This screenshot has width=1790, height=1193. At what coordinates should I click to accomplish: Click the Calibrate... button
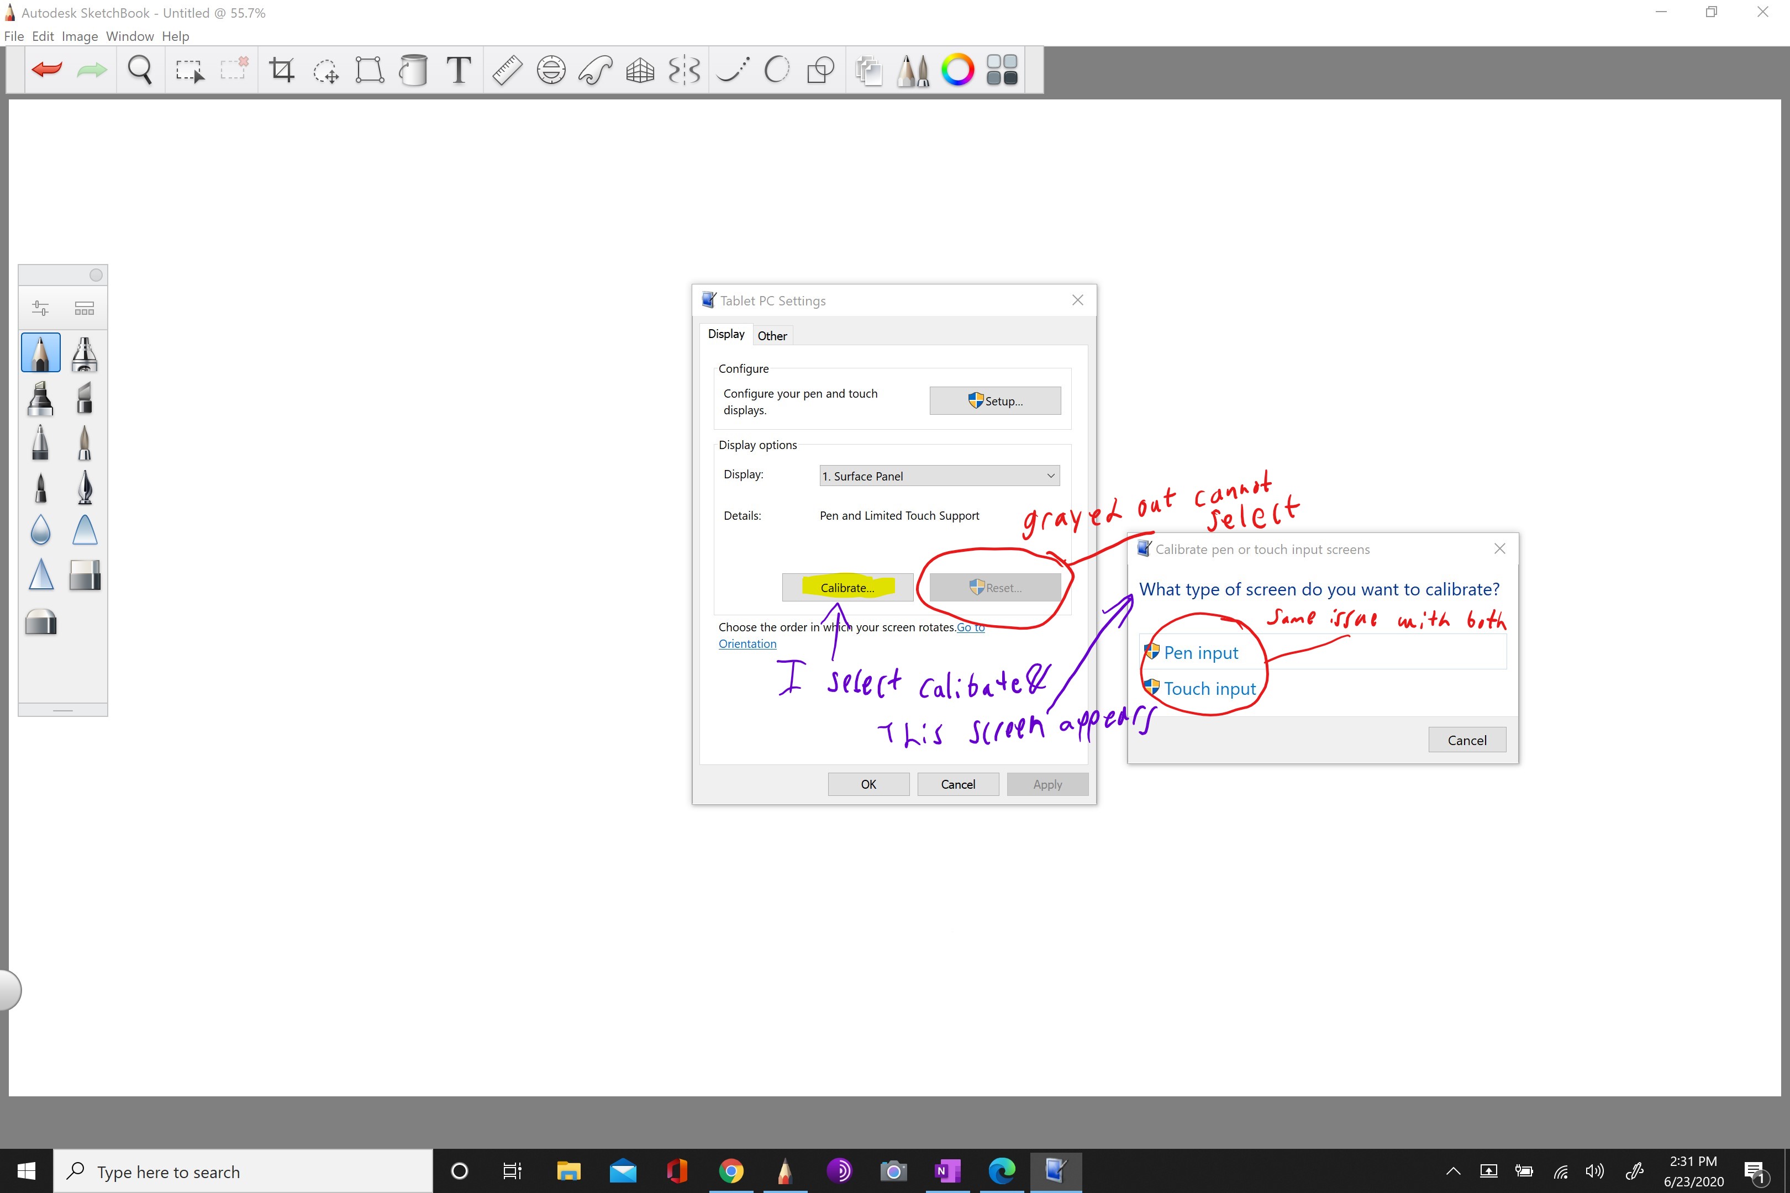click(847, 587)
